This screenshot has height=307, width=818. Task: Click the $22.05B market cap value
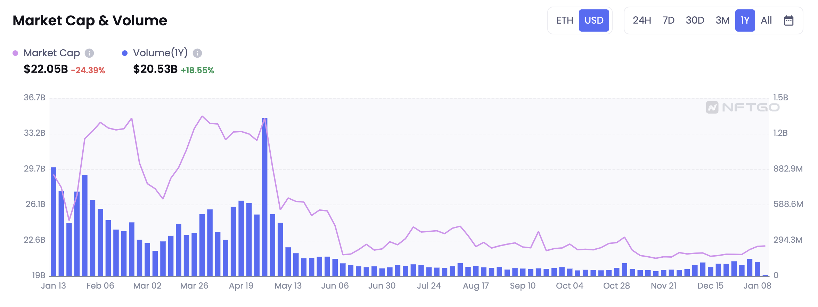pyautogui.click(x=46, y=69)
